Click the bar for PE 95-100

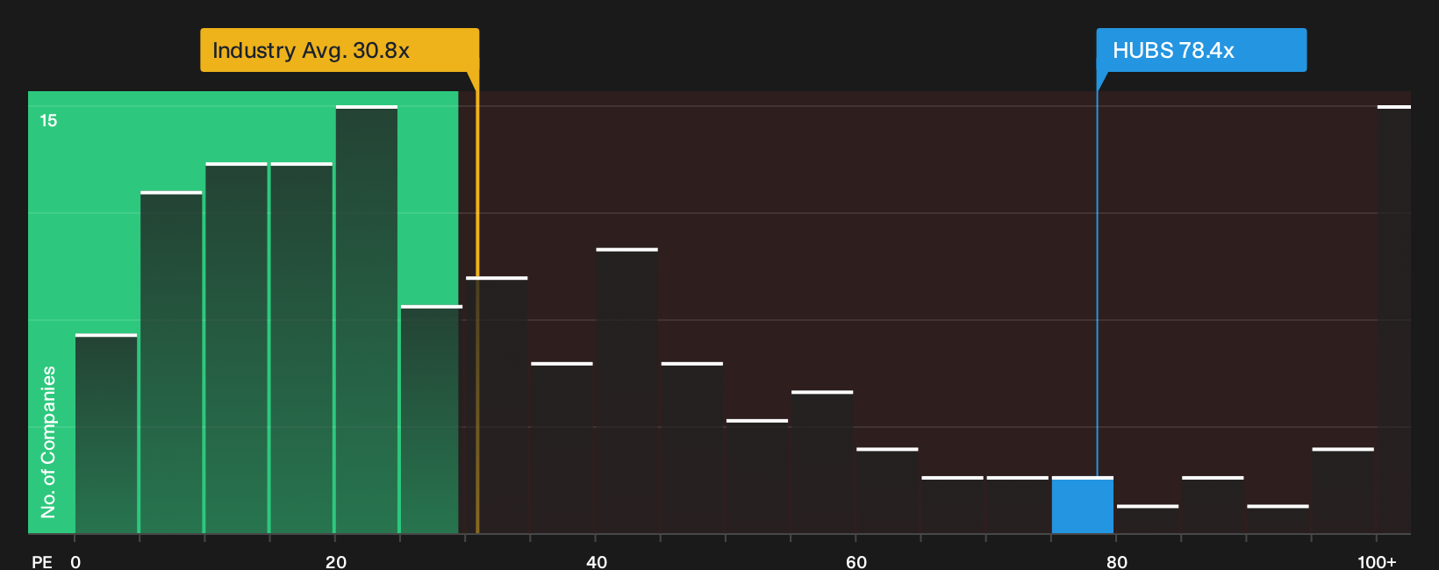1343,490
